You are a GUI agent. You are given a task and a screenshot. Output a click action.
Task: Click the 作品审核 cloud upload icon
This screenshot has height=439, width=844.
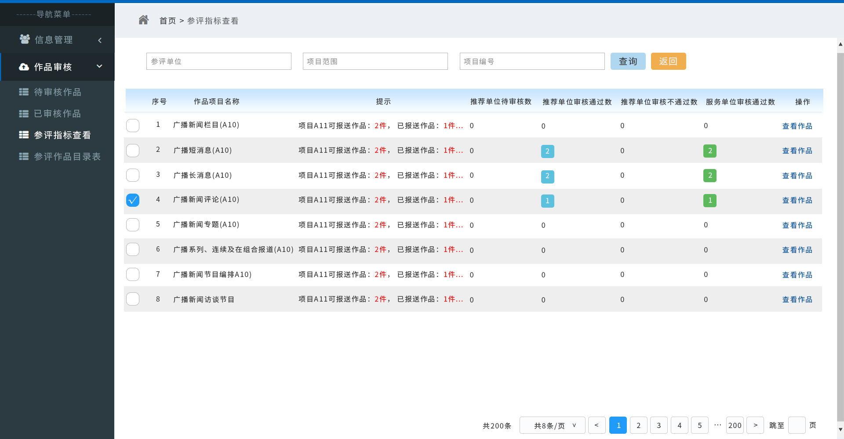point(24,67)
